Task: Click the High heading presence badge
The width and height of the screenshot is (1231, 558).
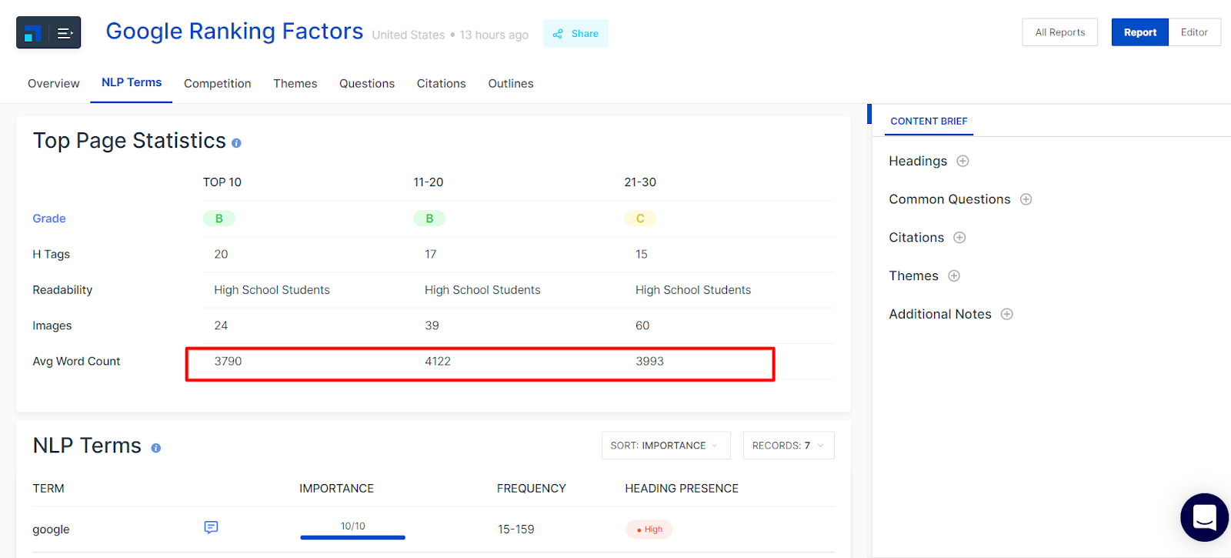Action: pos(649,530)
